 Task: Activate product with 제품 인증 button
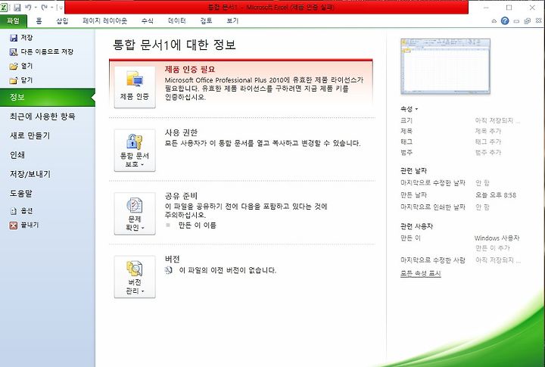tap(135, 87)
